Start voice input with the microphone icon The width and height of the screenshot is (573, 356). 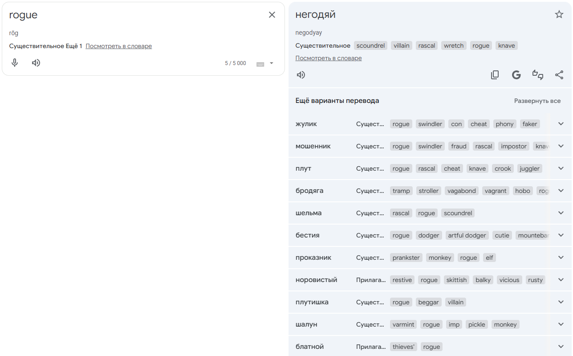[x=15, y=63]
